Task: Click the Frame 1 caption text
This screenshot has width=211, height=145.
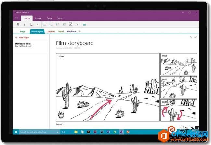Action: (60, 124)
